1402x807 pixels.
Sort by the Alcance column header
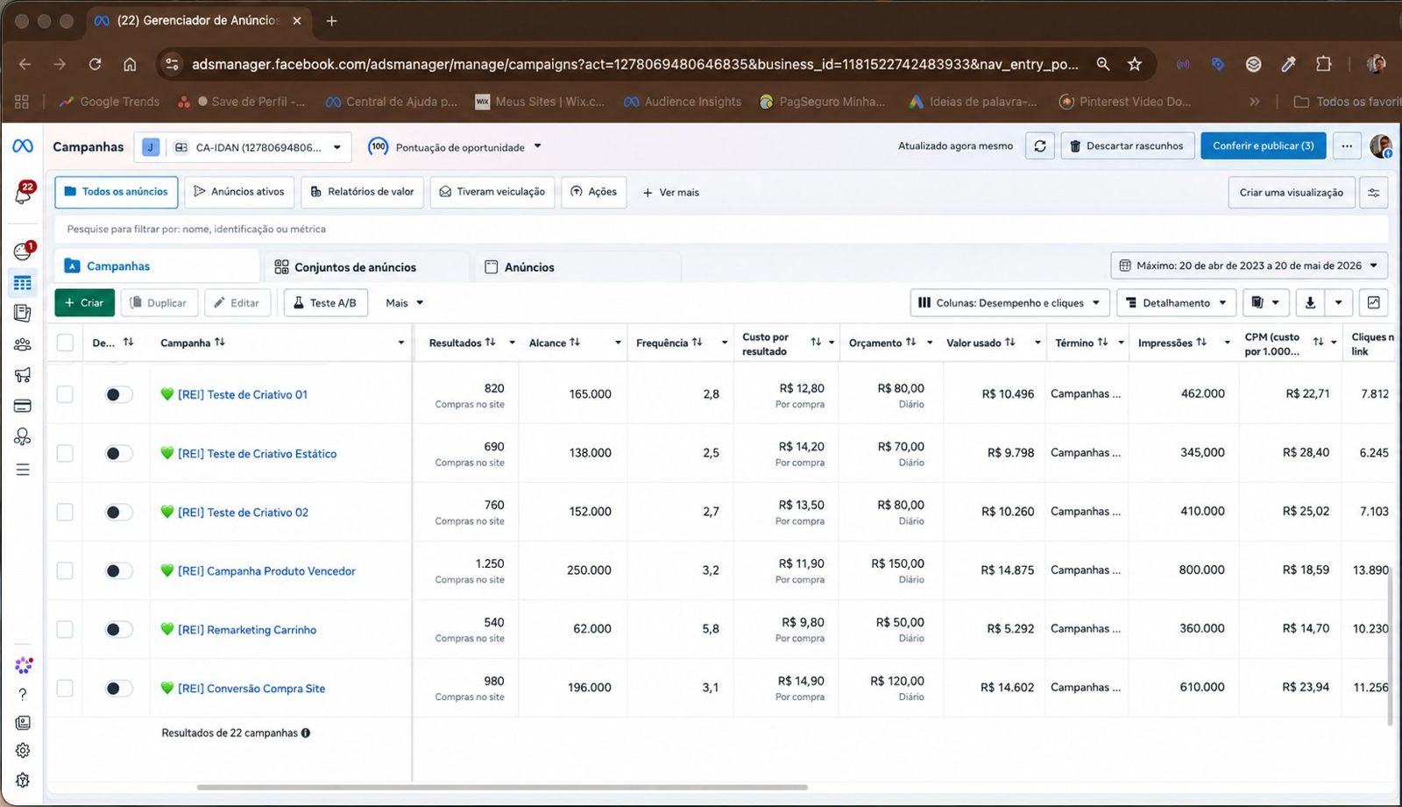555,343
